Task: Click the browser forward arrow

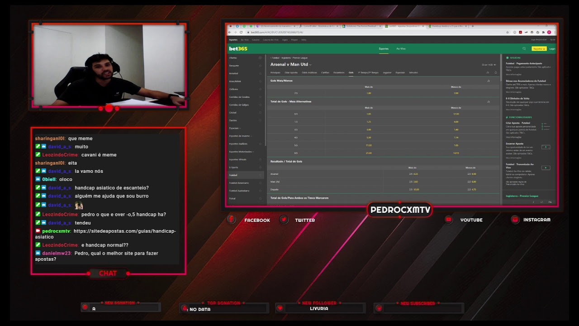Action: tap(235, 32)
